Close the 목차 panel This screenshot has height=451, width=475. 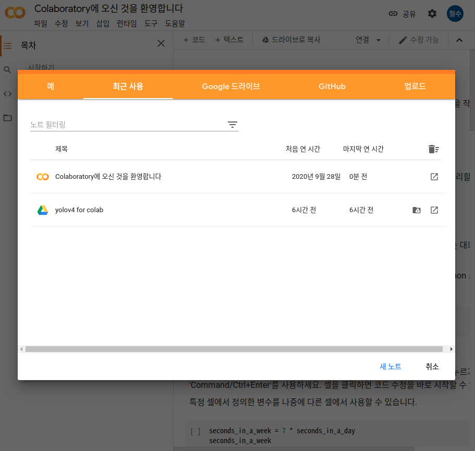[161, 44]
